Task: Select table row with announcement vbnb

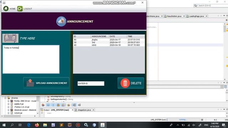Action: (109, 45)
